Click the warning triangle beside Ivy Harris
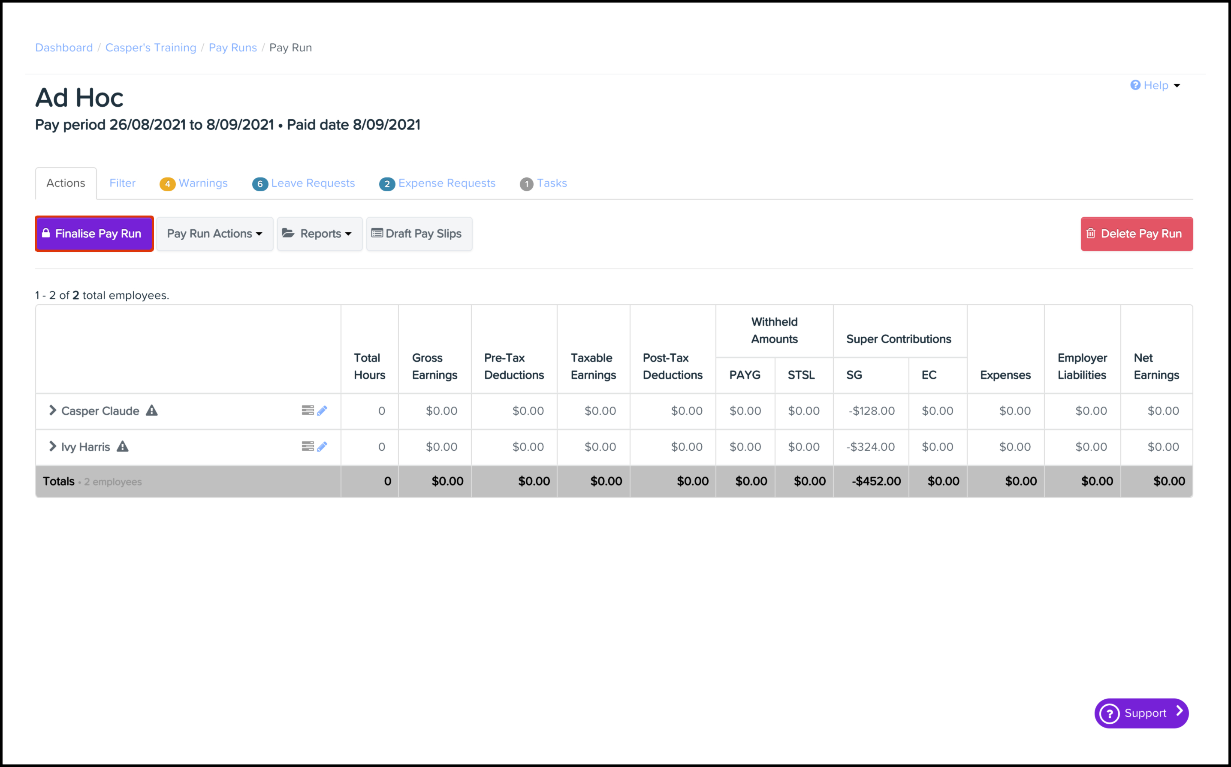This screenshot has height=767, width=1231. pos(122,446)
